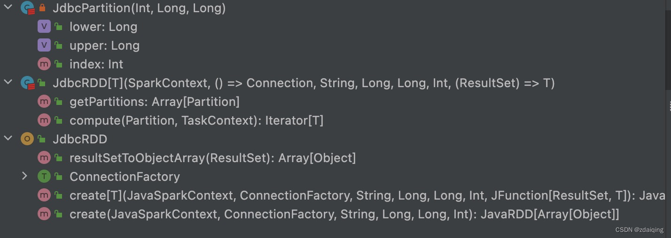This screenshot has width=671, height=238.
Task: Select the upper: Long field
Action: point(104,45)
